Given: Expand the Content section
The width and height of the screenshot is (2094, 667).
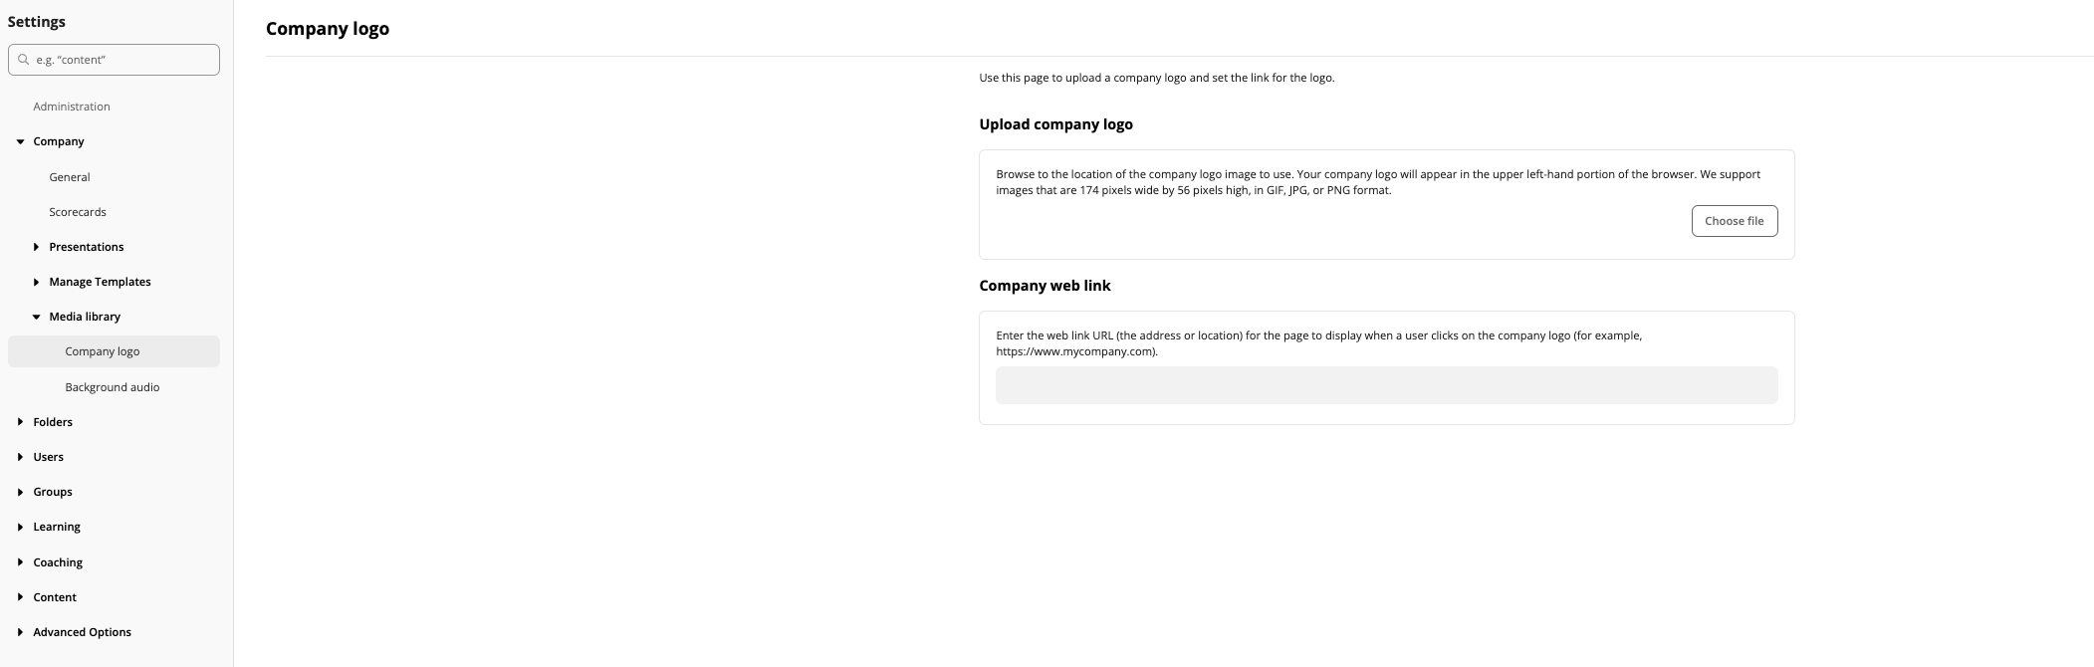Looking at the screenshot, I should [21, 596].
